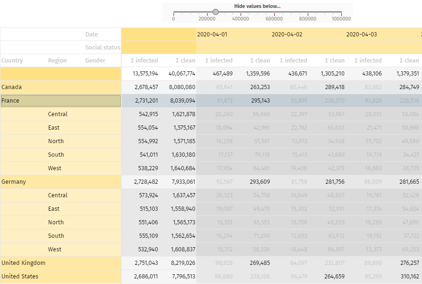Select the 2020-04-01 date column header
The height and width of the screenshot is (284, 422).
tap(212, 35)
